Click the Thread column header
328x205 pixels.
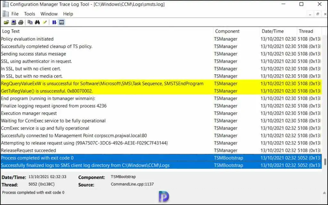(x=309, y=31)
